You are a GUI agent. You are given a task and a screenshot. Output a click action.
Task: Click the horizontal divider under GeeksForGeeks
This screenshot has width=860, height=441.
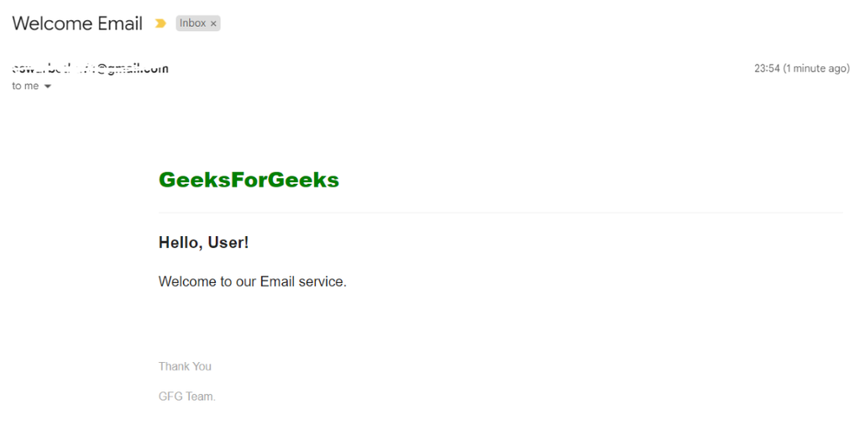501,213
